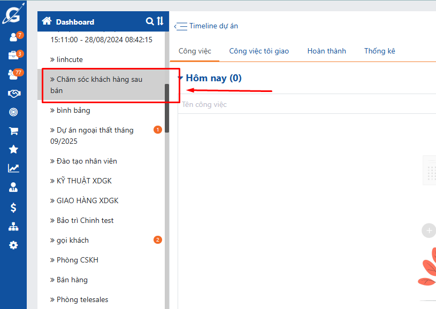Open the organization chart icon

tap(13, 226)
